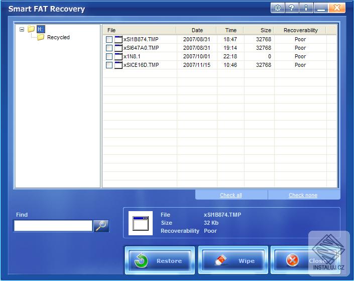The image size is (354, 281).
Task: Click the file icon of xSI1B874.TMP row
Action: pos(119,39)
